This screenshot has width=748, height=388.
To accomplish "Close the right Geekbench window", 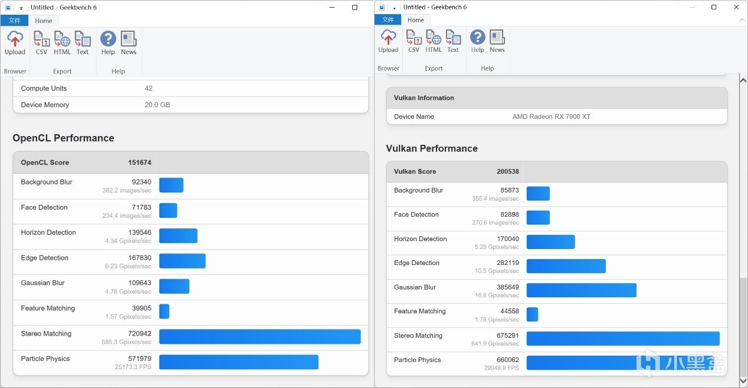I will [x=736, y=7].
